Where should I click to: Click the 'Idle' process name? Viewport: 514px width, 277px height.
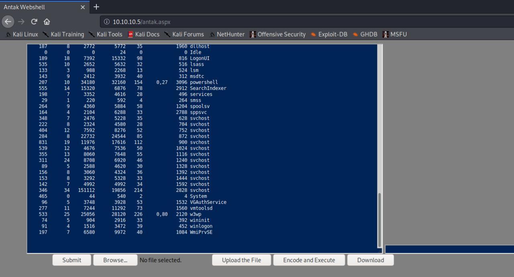(196, 52)
